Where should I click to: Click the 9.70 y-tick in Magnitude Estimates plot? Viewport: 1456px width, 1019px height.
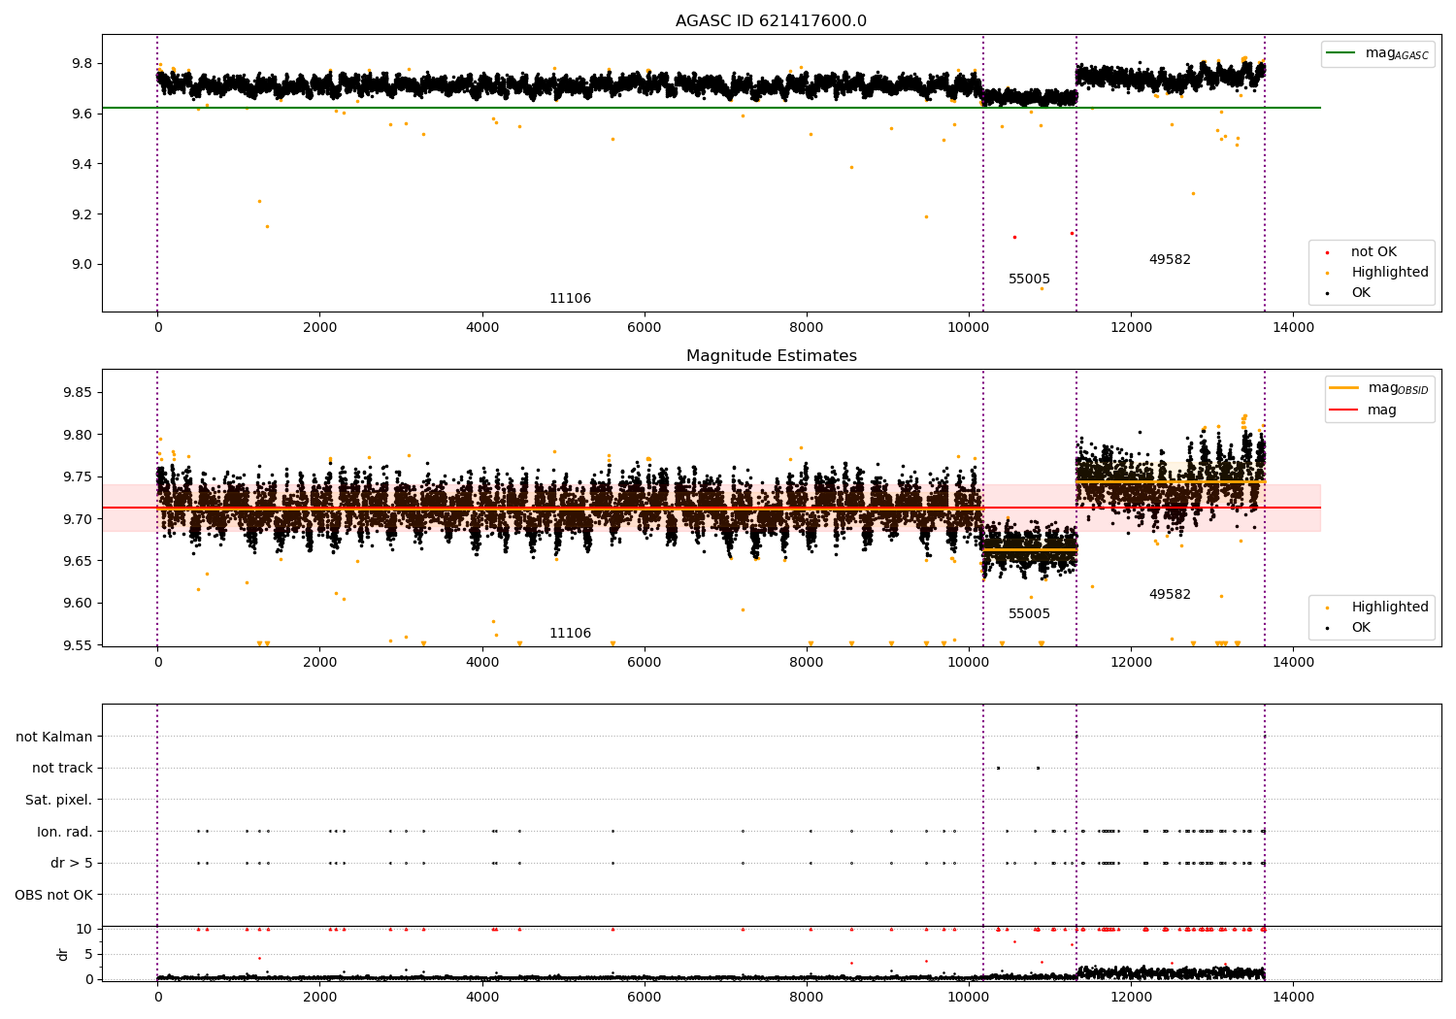[77, 519]
